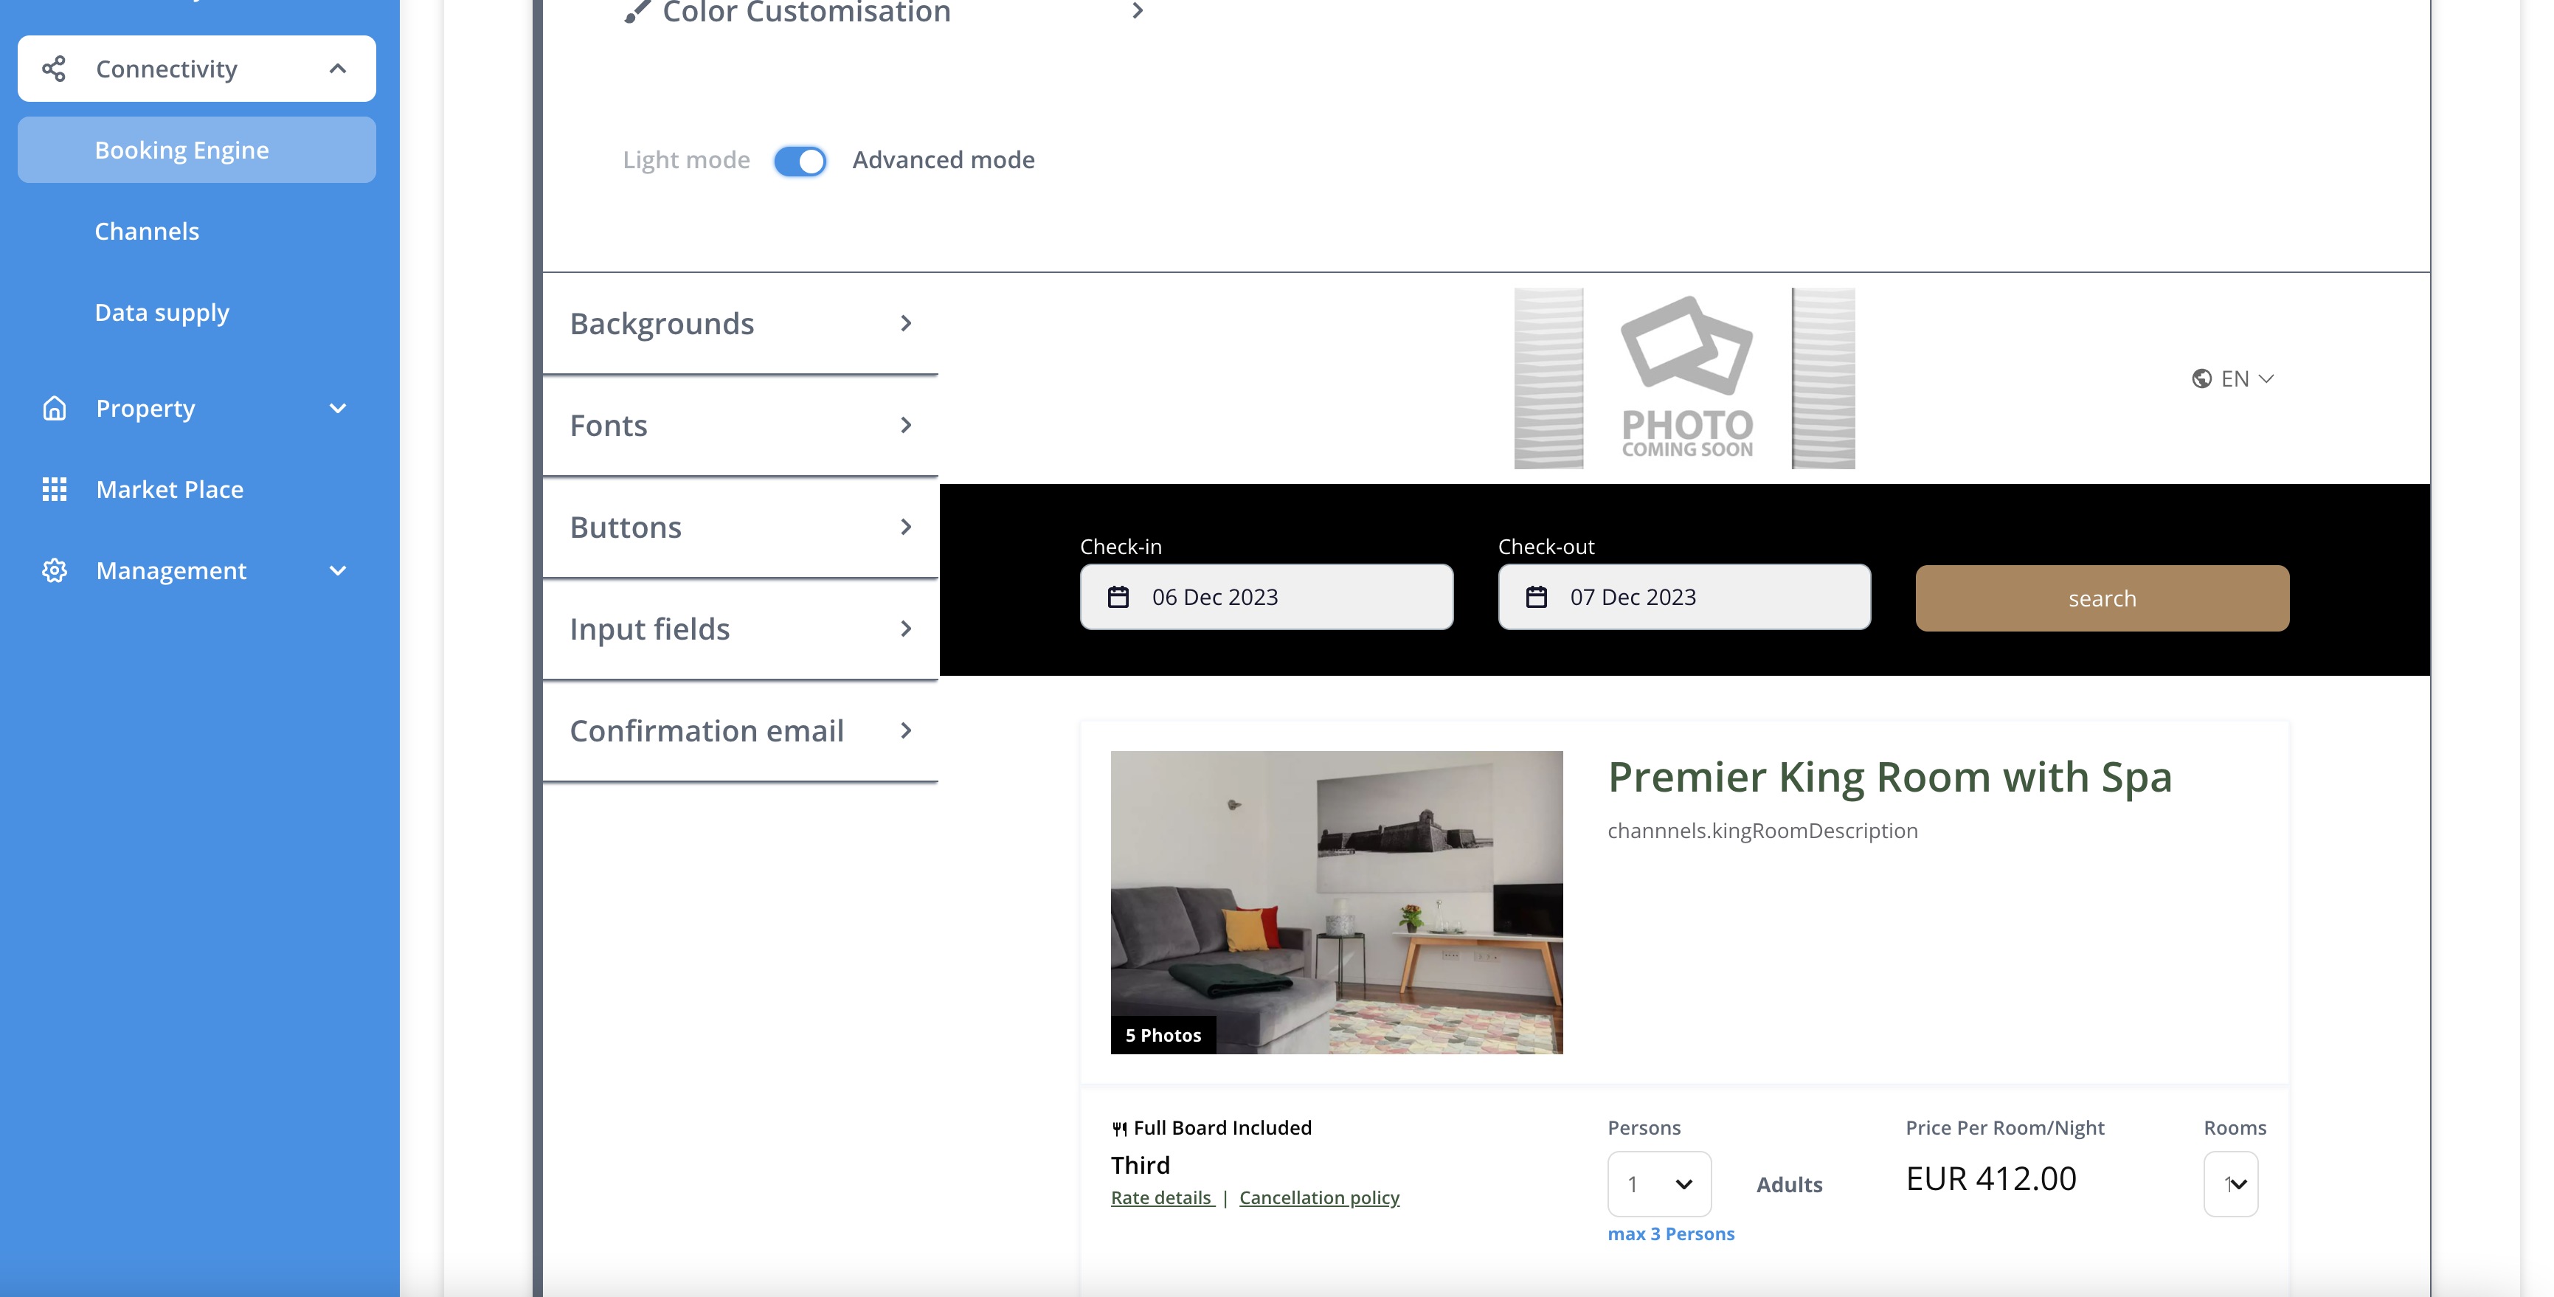Collapse the Connectivity menu chevron
2554x1297 pixels.
337,69
